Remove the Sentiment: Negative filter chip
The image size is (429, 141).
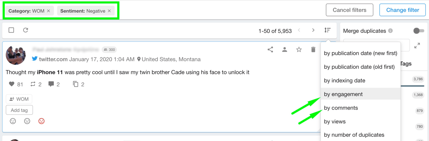[x=109, y=11]
